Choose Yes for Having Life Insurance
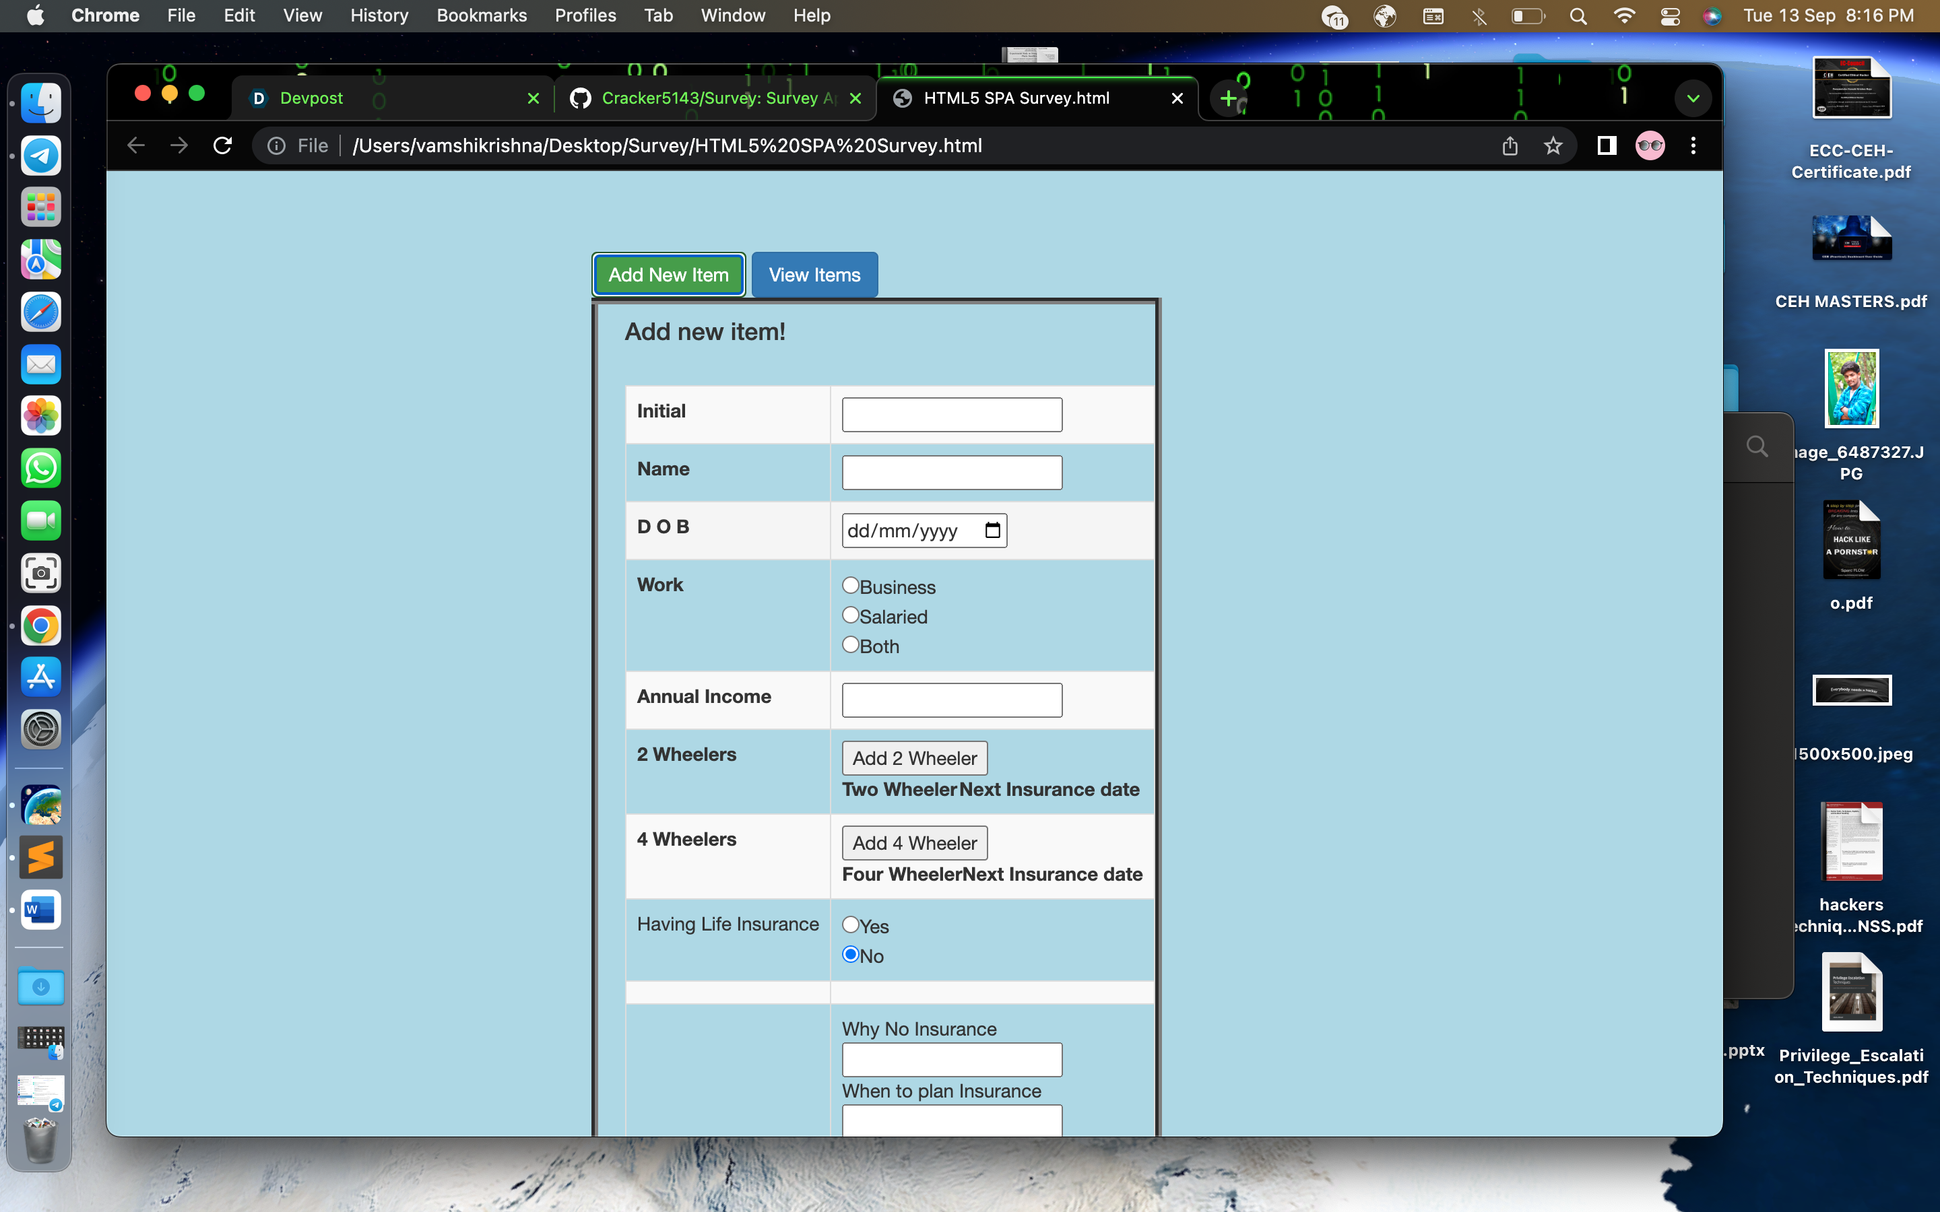 coord(851,924)
